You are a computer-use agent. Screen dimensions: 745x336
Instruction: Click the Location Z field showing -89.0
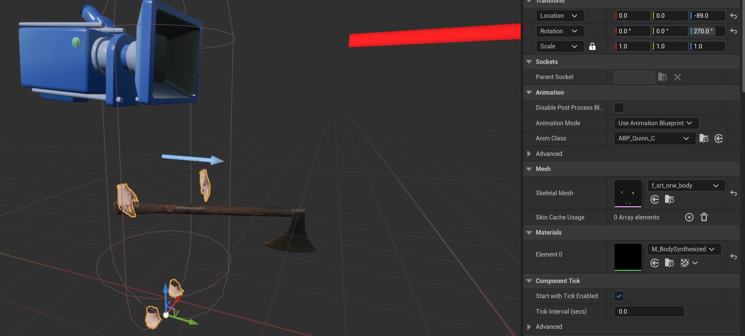707,16
